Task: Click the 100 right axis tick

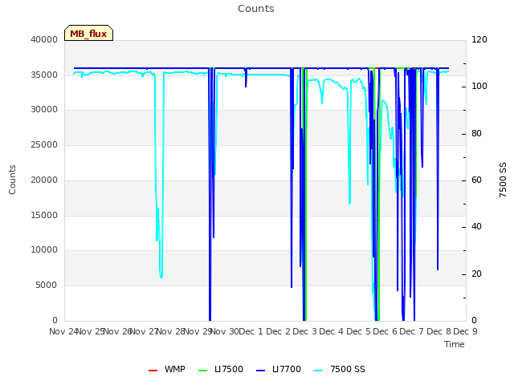Action: click(479, 86)
